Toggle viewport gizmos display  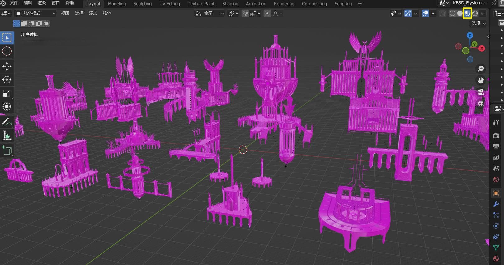click(408, 13)
